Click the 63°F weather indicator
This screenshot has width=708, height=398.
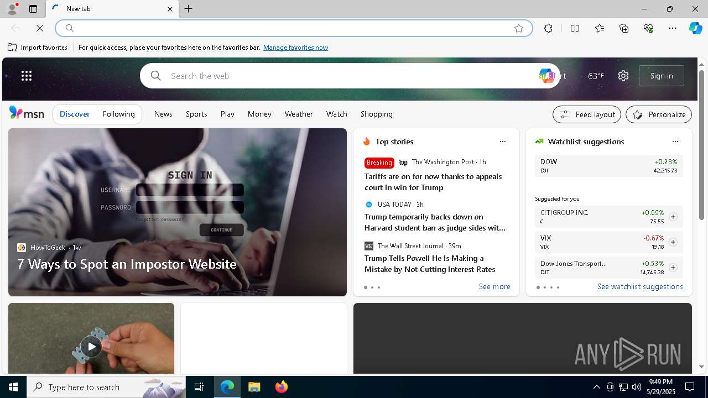point(596,76)
